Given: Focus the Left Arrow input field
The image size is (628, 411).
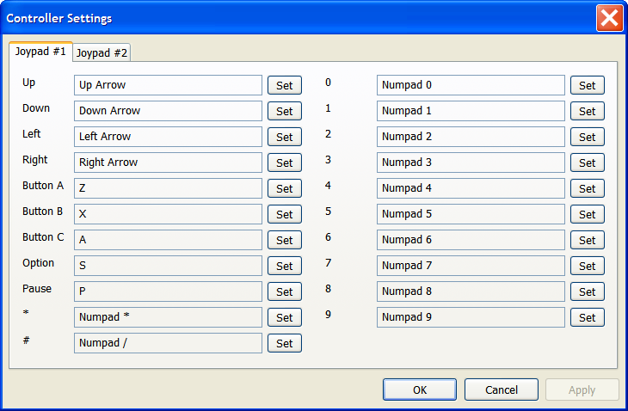Looking at the screenshot, I should point(168,137).
